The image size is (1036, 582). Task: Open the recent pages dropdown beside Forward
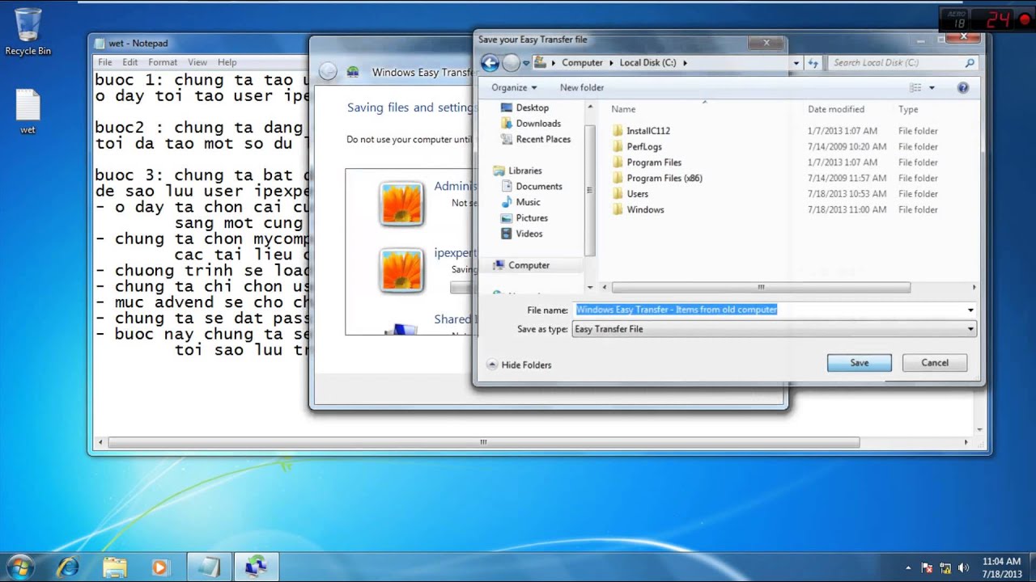click(526, 63)
